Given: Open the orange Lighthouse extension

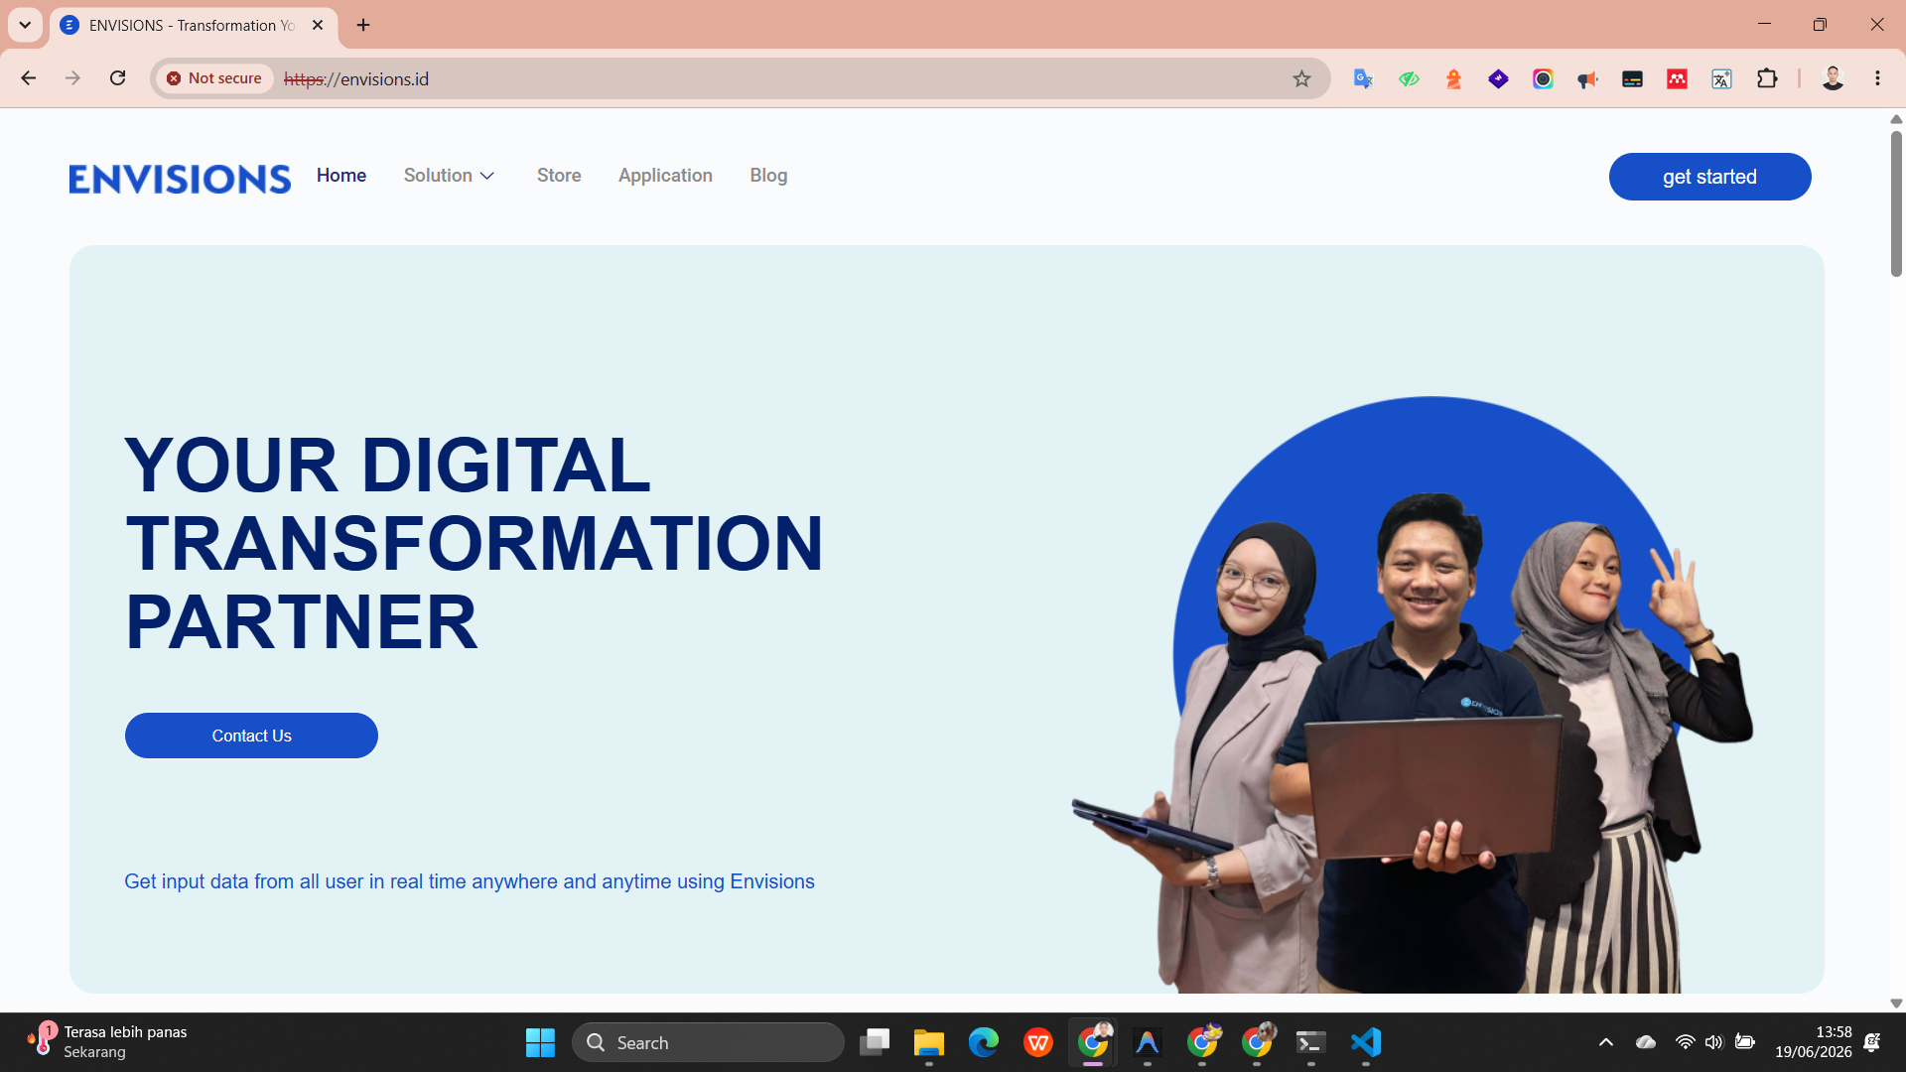Looking at the screenshot, I should pos(1453,78).
